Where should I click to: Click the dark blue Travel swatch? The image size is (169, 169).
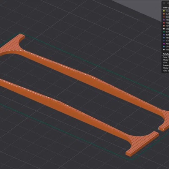click(x=164, y=41)
